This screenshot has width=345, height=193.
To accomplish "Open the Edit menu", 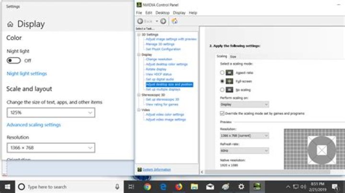I will click(x=149, y=13).
